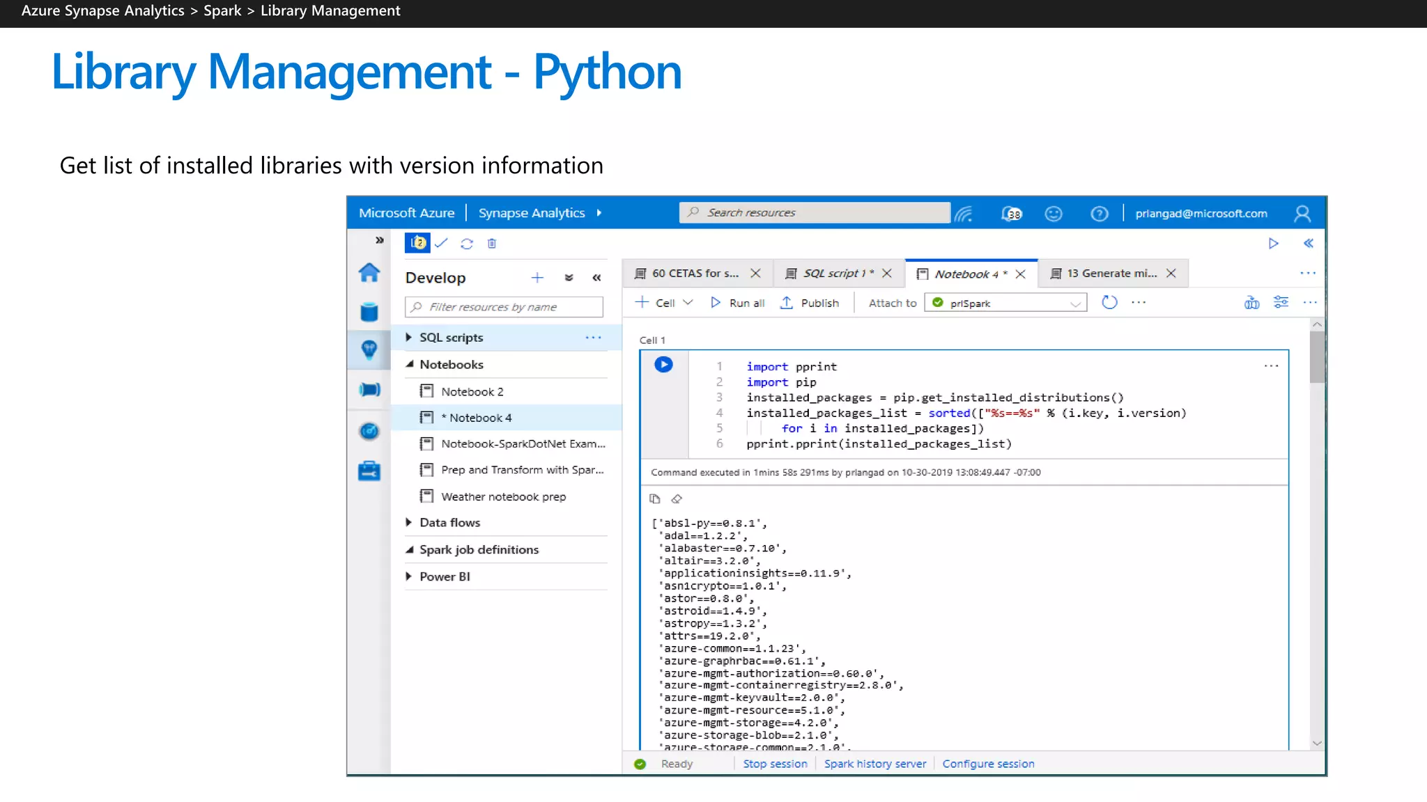Click Configure session link
This screenshot has height=802, width=1427.
988,764
